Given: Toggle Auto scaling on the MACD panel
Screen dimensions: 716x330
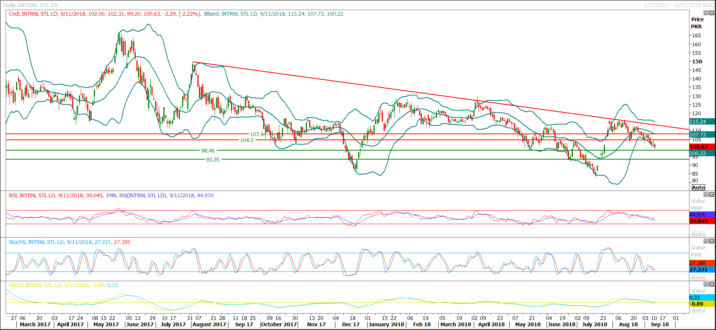Looking at the screenshot, I should (x=698, y=310).
